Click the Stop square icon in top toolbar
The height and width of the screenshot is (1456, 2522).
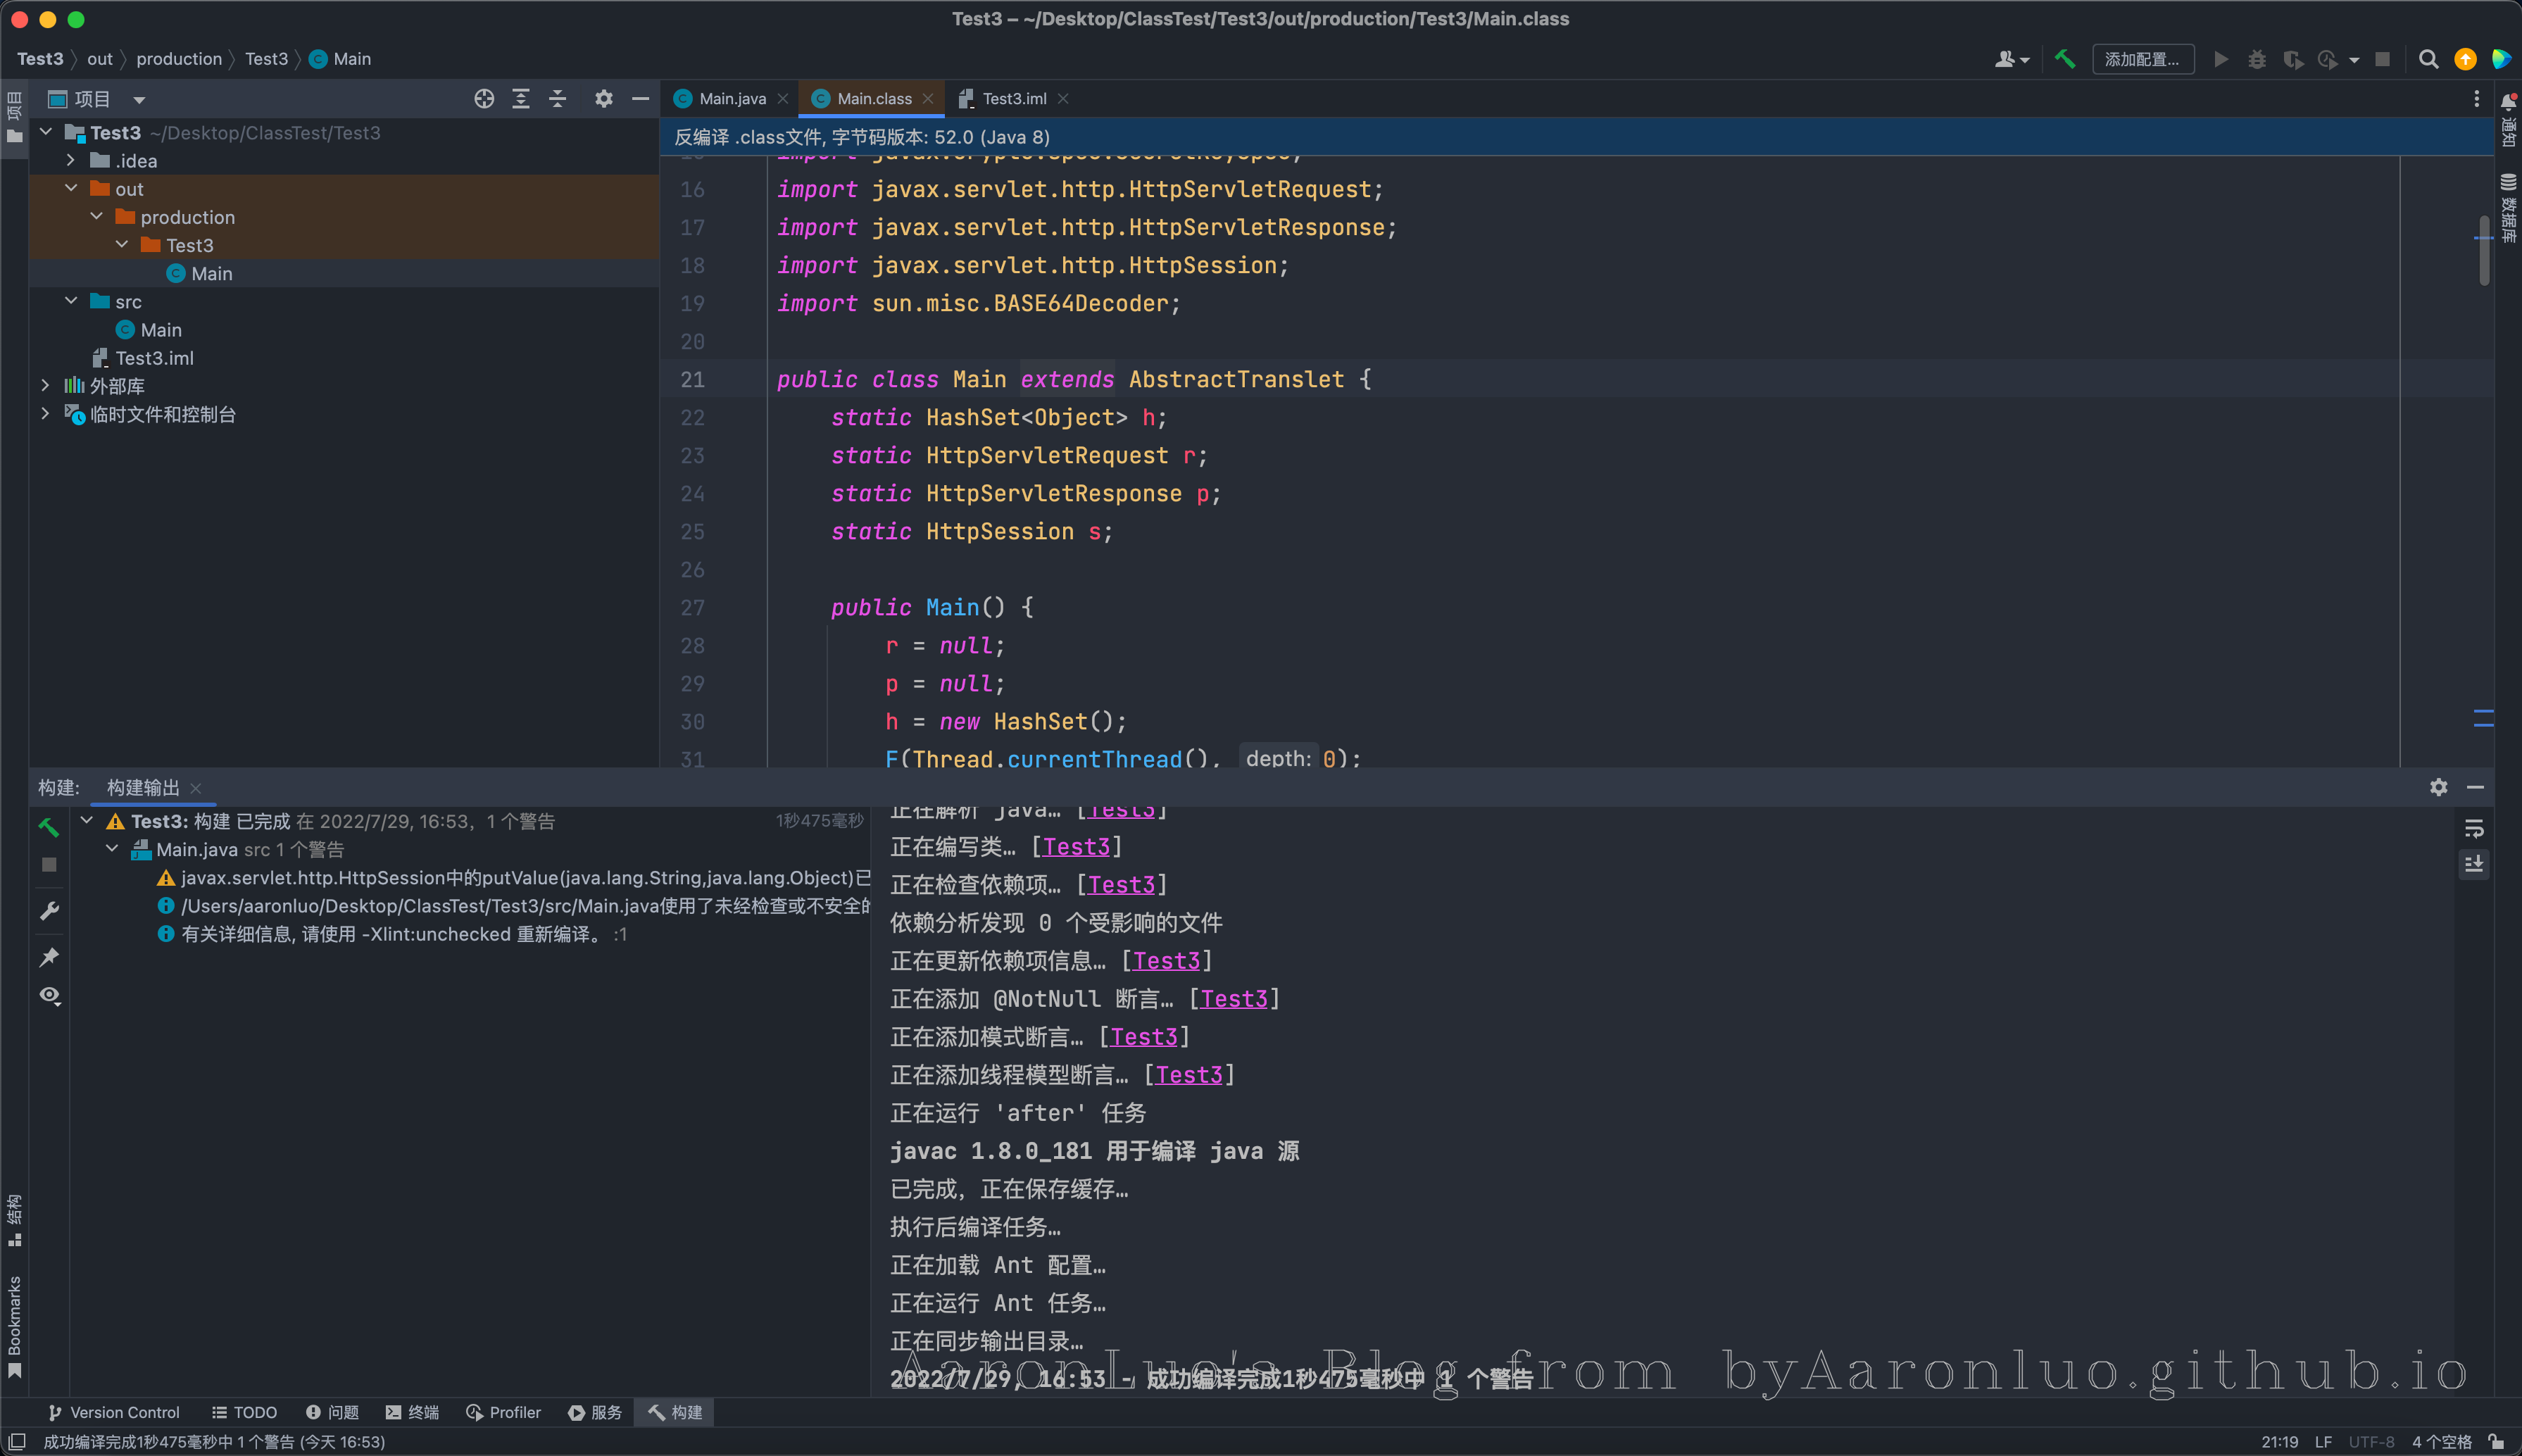click(2383, 59)
